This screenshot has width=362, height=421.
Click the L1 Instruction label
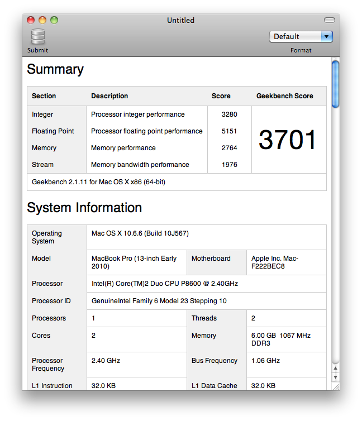tap(52, 386)
